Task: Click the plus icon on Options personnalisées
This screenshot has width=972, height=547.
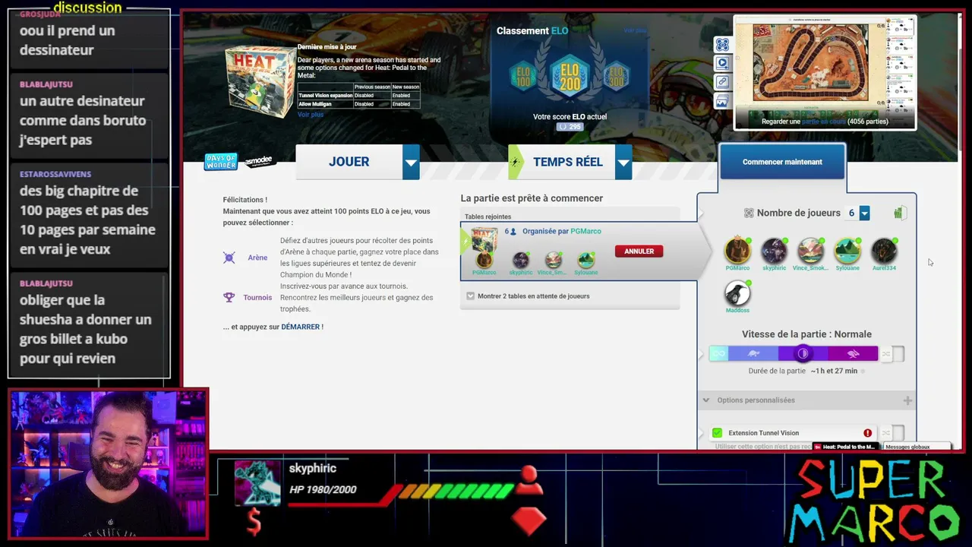Action: (x=907, y=400)
